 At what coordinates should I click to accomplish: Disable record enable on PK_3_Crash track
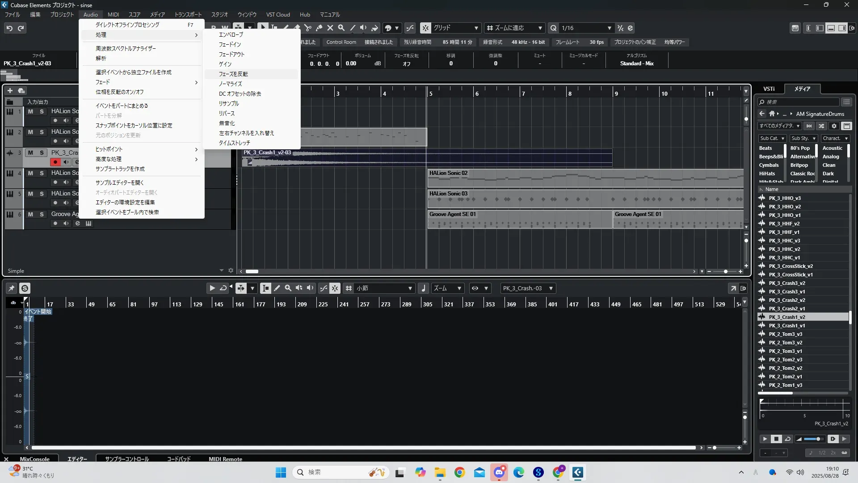click(x=55, y=162)
